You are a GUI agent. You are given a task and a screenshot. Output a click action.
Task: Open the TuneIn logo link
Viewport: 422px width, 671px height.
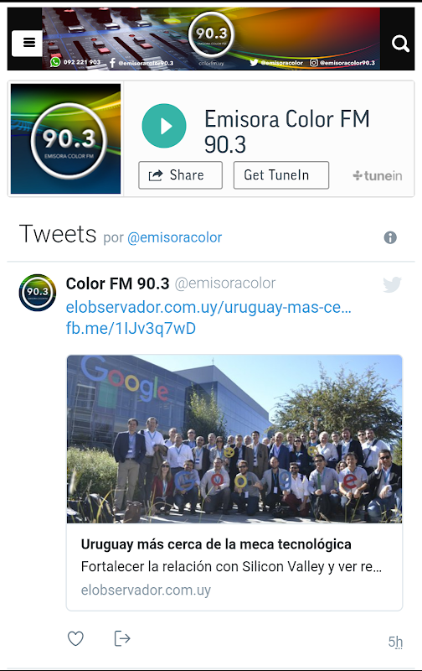[378, 175]
